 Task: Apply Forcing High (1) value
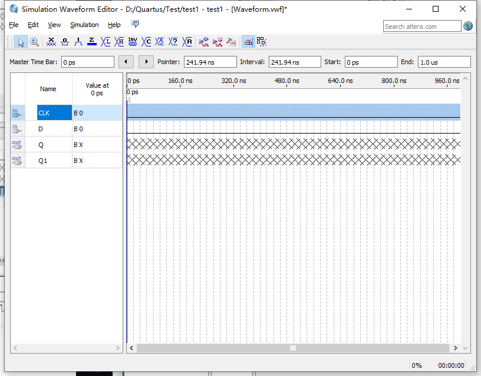(78, 42)
